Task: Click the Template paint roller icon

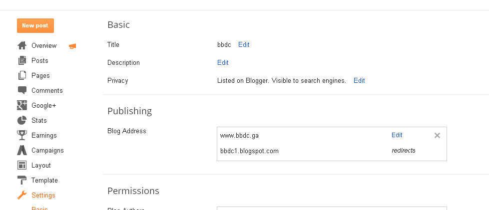Action: (x=22, y=180)
